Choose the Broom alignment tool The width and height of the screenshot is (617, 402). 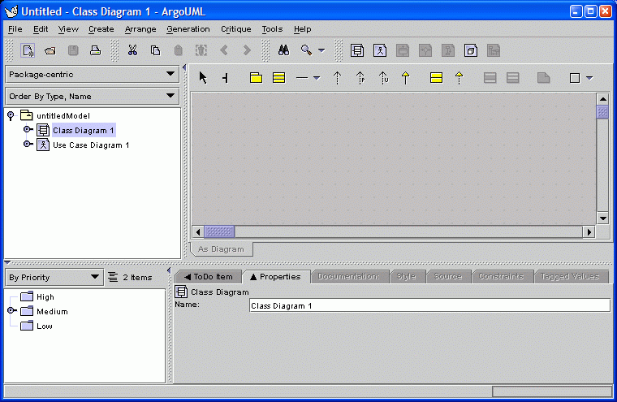point(225,78)
